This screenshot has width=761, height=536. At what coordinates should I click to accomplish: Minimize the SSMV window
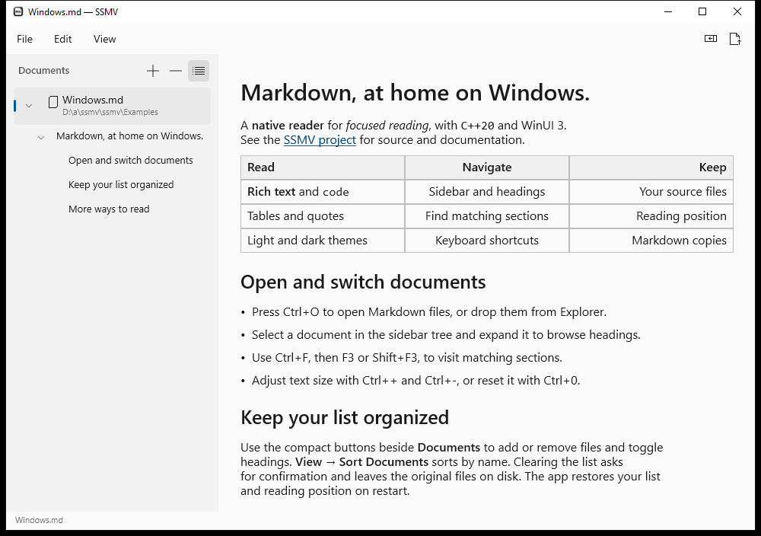668,11
